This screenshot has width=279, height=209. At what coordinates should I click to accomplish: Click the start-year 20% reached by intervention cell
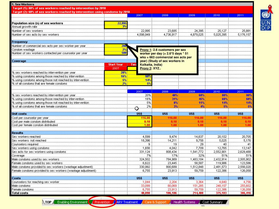(116, 72)
